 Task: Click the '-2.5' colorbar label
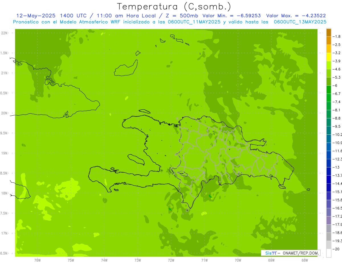tap(337, 45)
